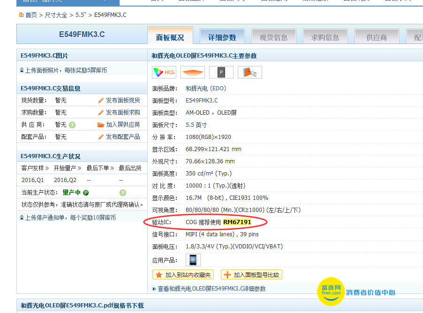Click the plus icon on compare button
This screenshot has width=423, height=313.
click(x=227, y=275)
